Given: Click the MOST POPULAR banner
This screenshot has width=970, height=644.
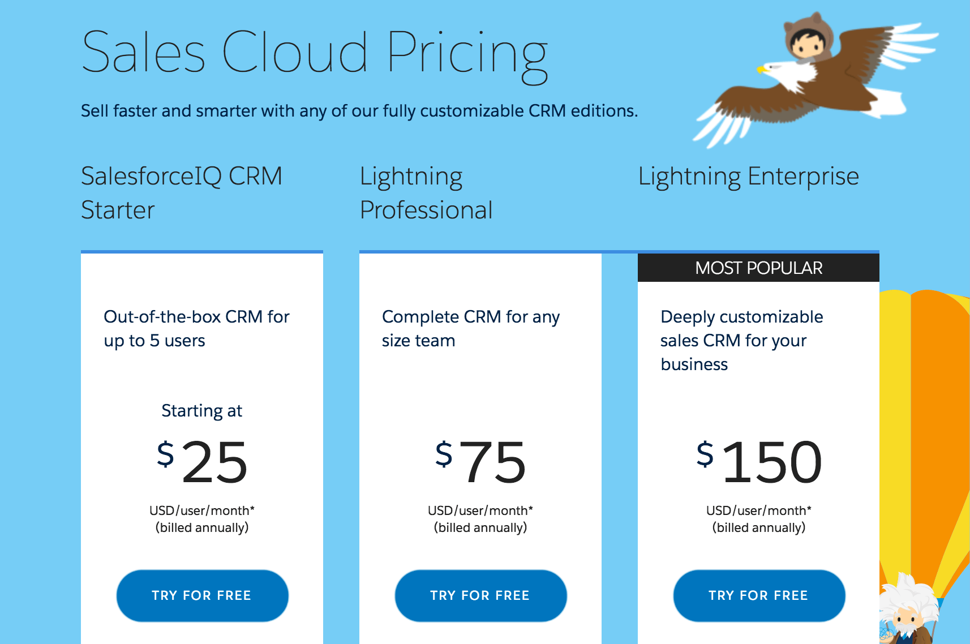Looking at the screenshot, I should pyautogui.click(x=758, y=268).
